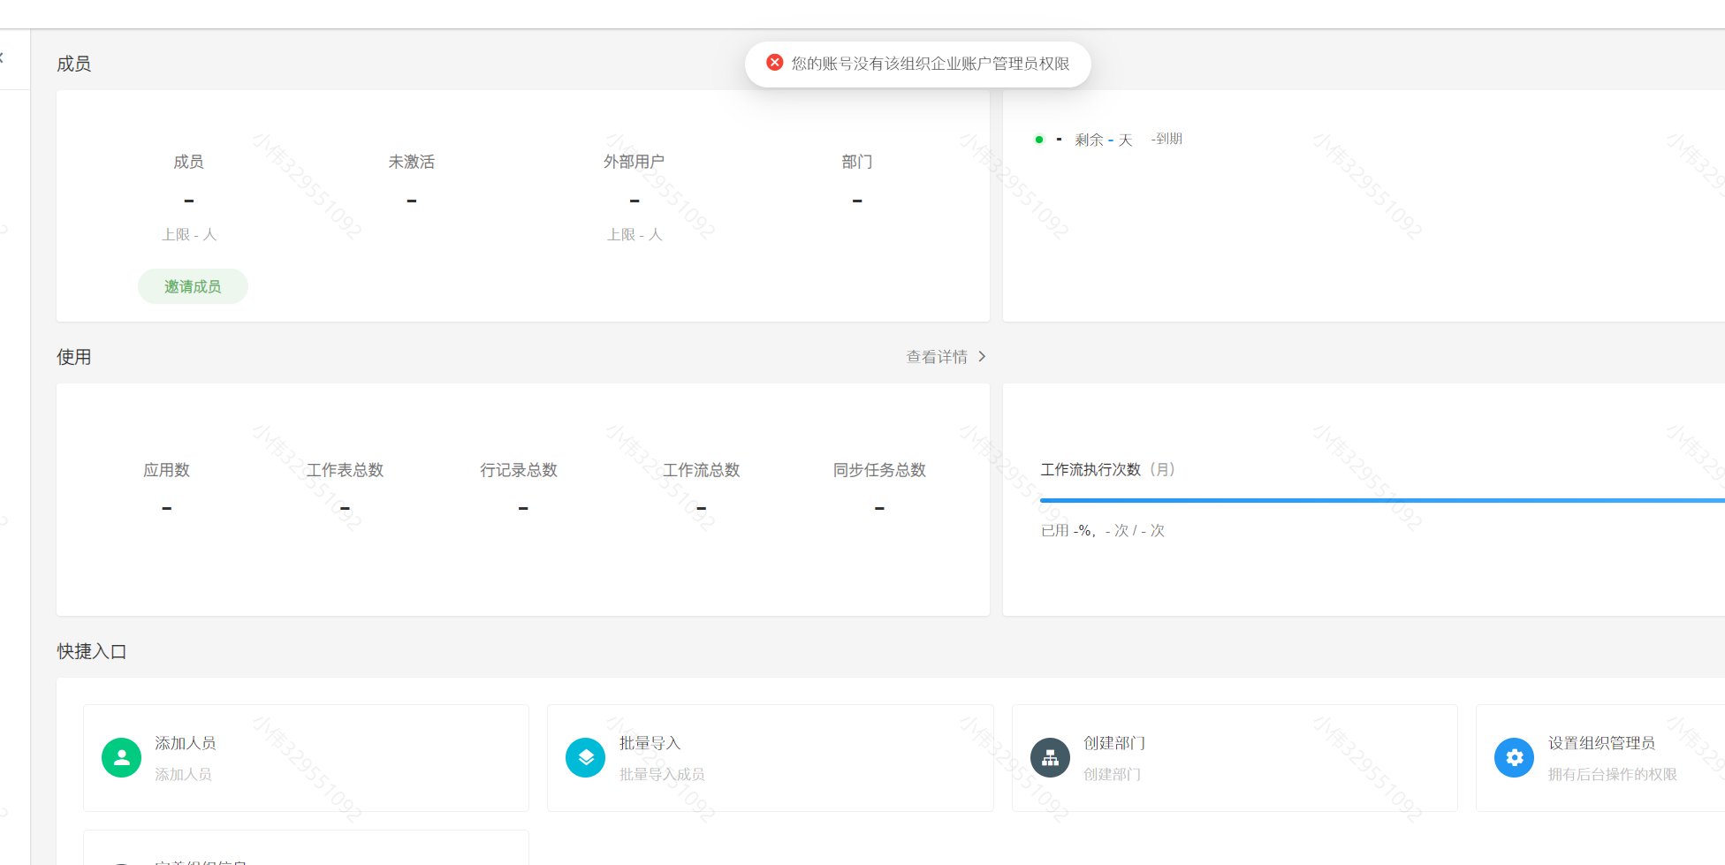1725x865 pixels.
Task: Expand 查看详情 using the chevron arrow
Action: pos(982,357)
